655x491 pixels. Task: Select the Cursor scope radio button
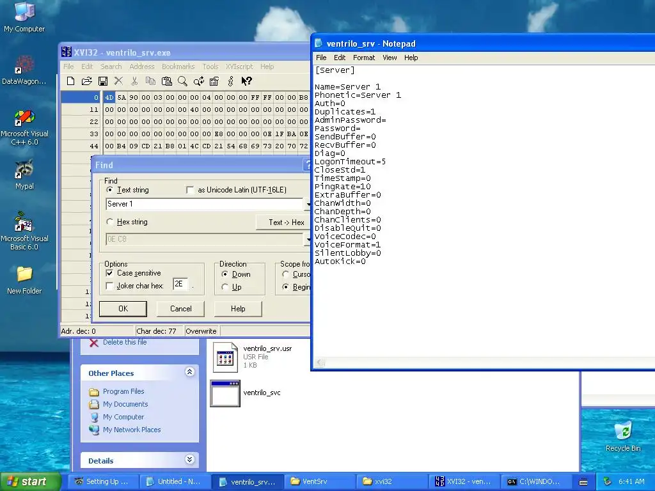click(286, 274)
